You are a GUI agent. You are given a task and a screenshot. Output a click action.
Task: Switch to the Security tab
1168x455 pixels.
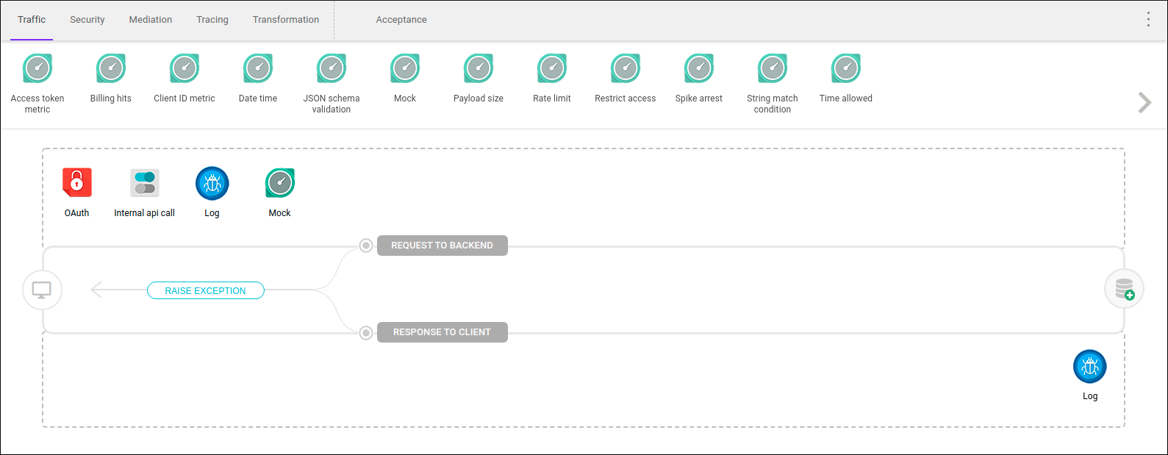(x=87, y=20)
